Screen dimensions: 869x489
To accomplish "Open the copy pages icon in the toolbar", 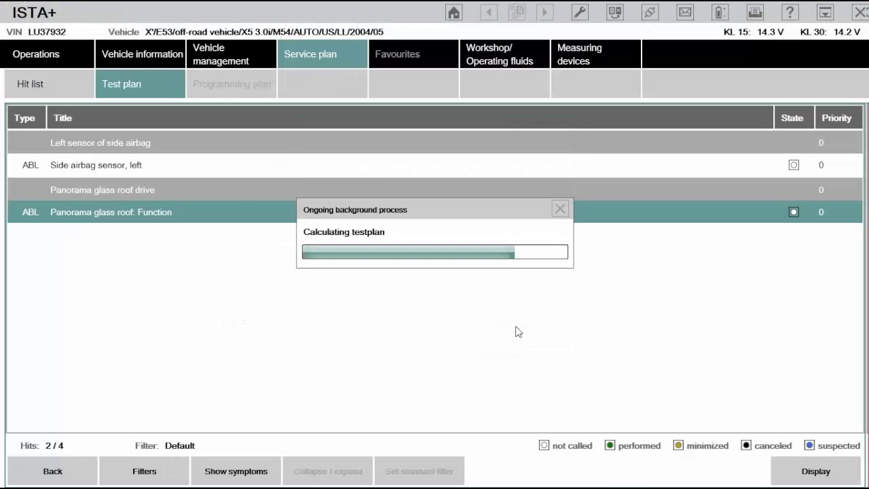I will pos(517,12).
